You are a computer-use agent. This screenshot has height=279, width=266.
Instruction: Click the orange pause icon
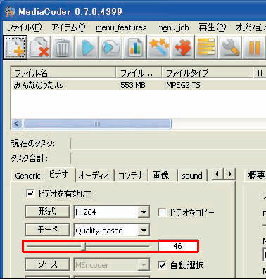click(255, 48)
